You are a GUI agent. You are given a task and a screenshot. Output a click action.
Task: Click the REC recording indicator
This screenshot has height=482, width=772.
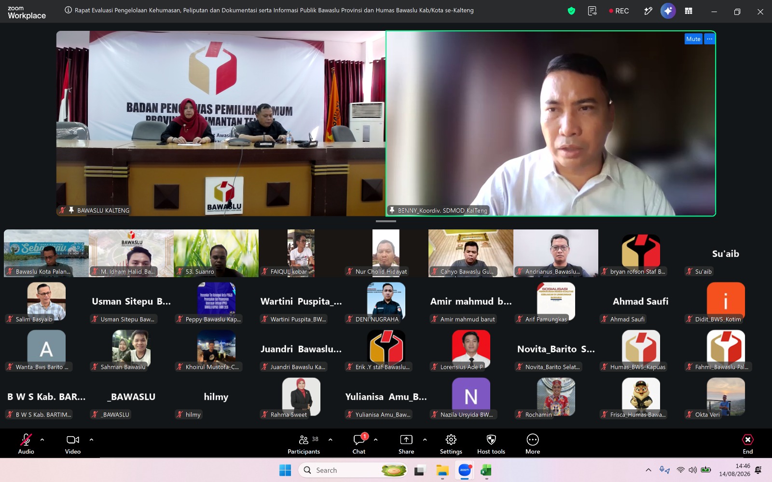coord(619,11)
